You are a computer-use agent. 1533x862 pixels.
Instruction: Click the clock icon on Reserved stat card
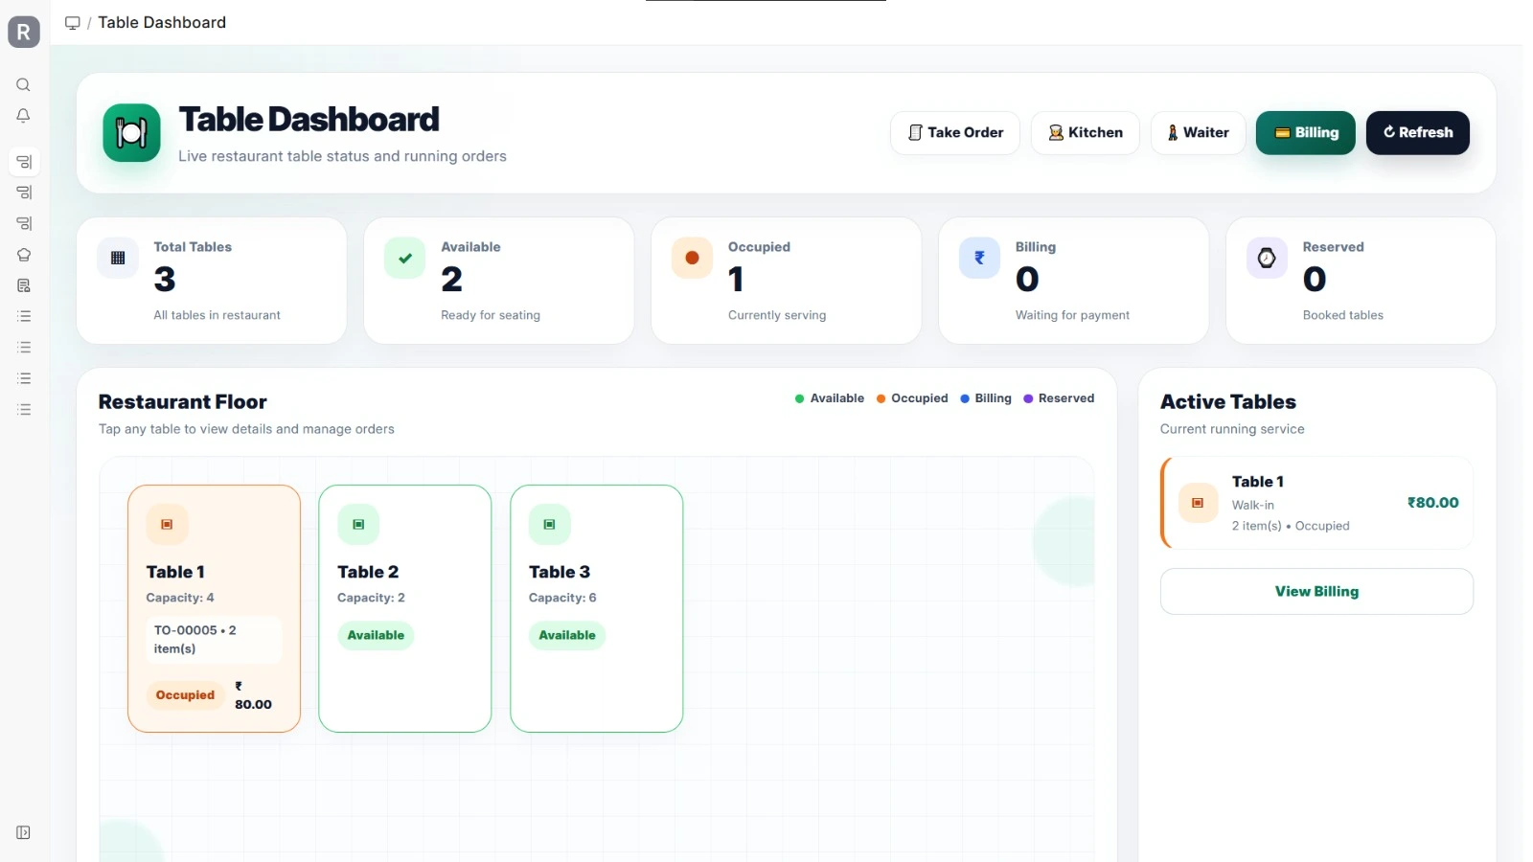(1267, 258)
